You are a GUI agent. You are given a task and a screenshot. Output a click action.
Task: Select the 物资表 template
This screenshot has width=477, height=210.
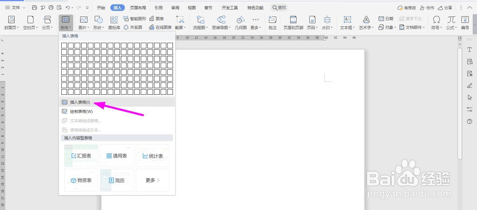81,180
